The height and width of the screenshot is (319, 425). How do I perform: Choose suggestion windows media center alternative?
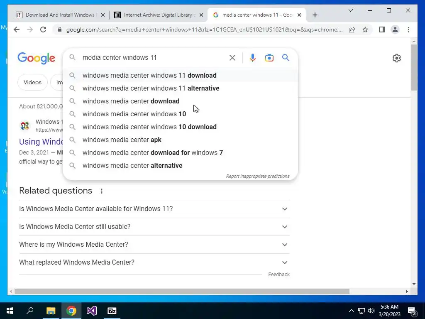(x=180, y=165)
